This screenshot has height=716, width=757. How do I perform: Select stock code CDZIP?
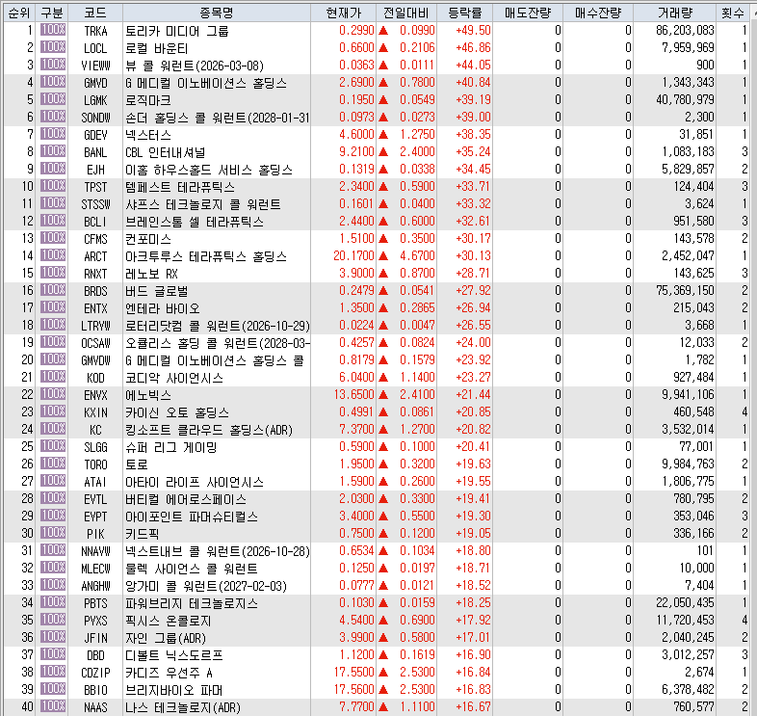[95, 673]
